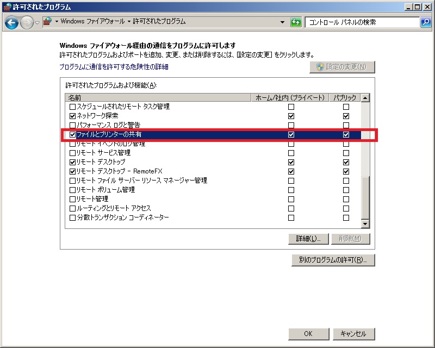Viewport: 435px width, 348px height.
Task: Toggle ファイルとプリンターの共有 name checkbox
Action: (72, 135)
